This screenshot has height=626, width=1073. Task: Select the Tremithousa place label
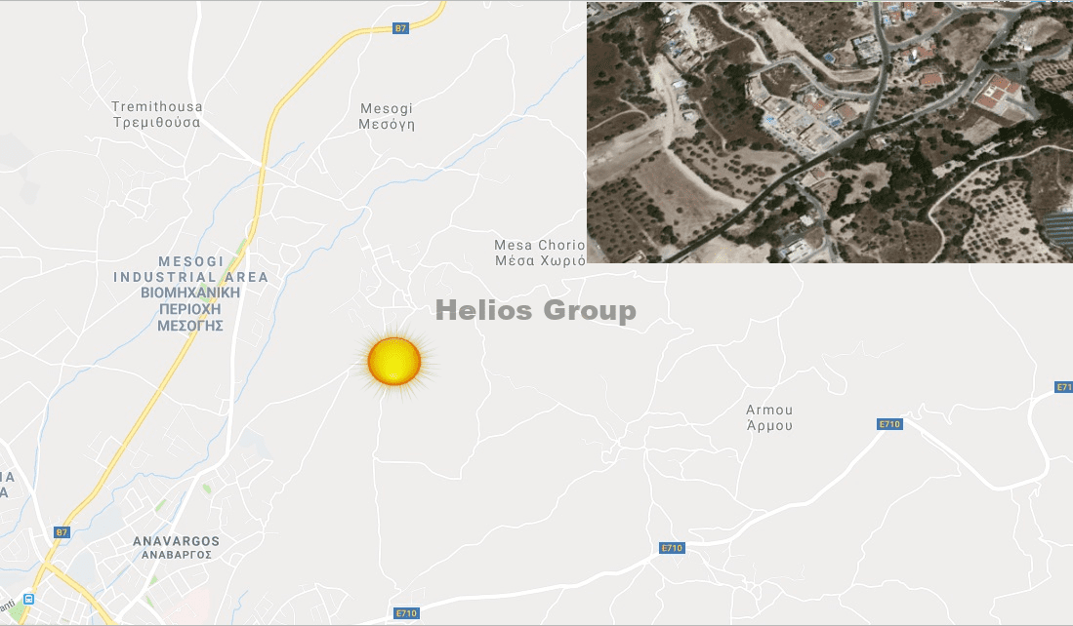157,115
